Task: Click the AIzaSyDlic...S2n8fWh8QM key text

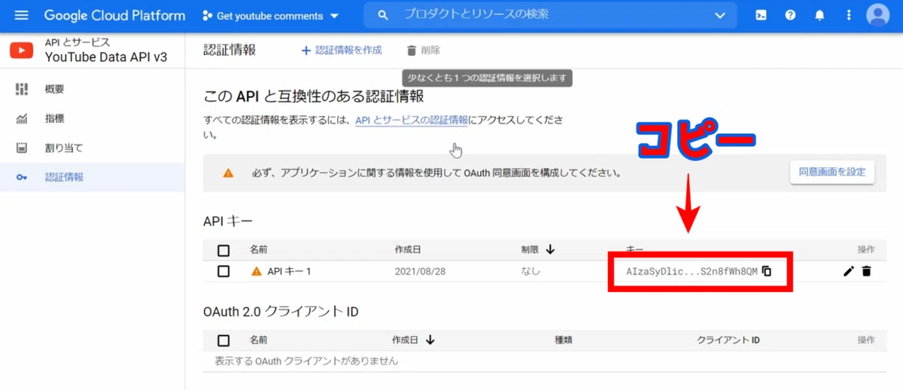Action: coord(692,271)
